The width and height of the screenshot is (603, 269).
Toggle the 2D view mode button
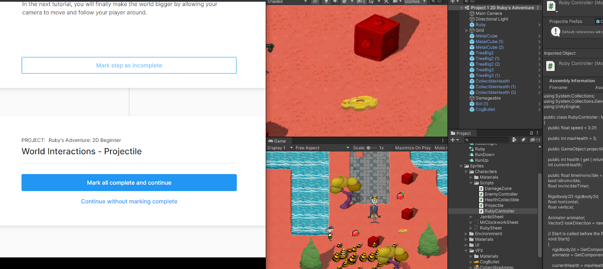pos(315,2)
